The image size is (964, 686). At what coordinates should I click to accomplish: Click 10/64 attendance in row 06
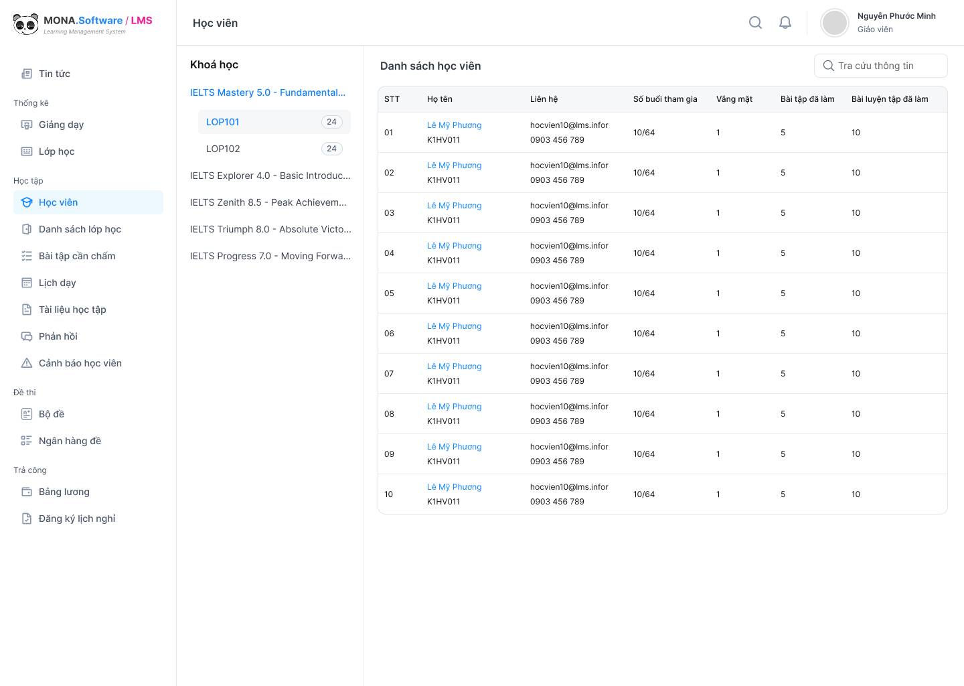point(644,334)
